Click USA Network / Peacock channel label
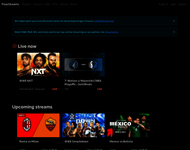Viewport: 190px width, 150px height. (x=32, y=89)
